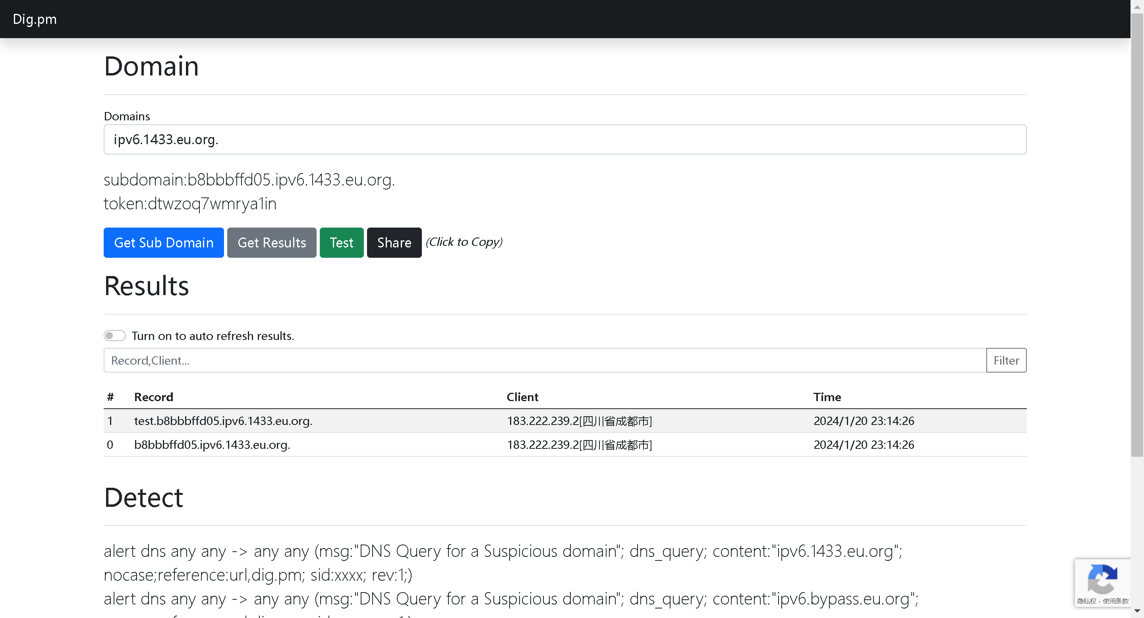The width and height of the screenshot is (1144, 618).
Task: Select the test.b8bbbffd05 record row
Action: tap(223, 421)
